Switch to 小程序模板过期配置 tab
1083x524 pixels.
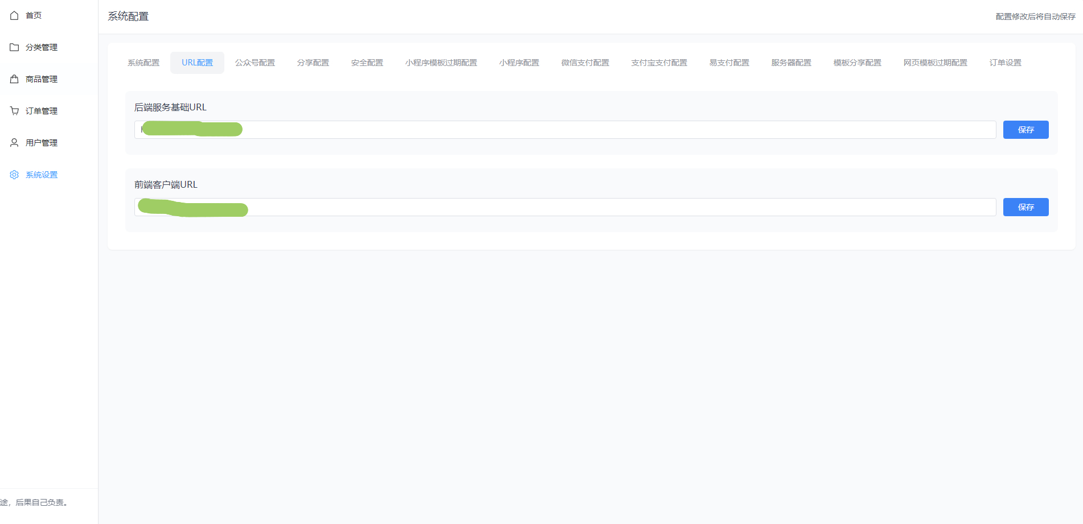point(441,63)
